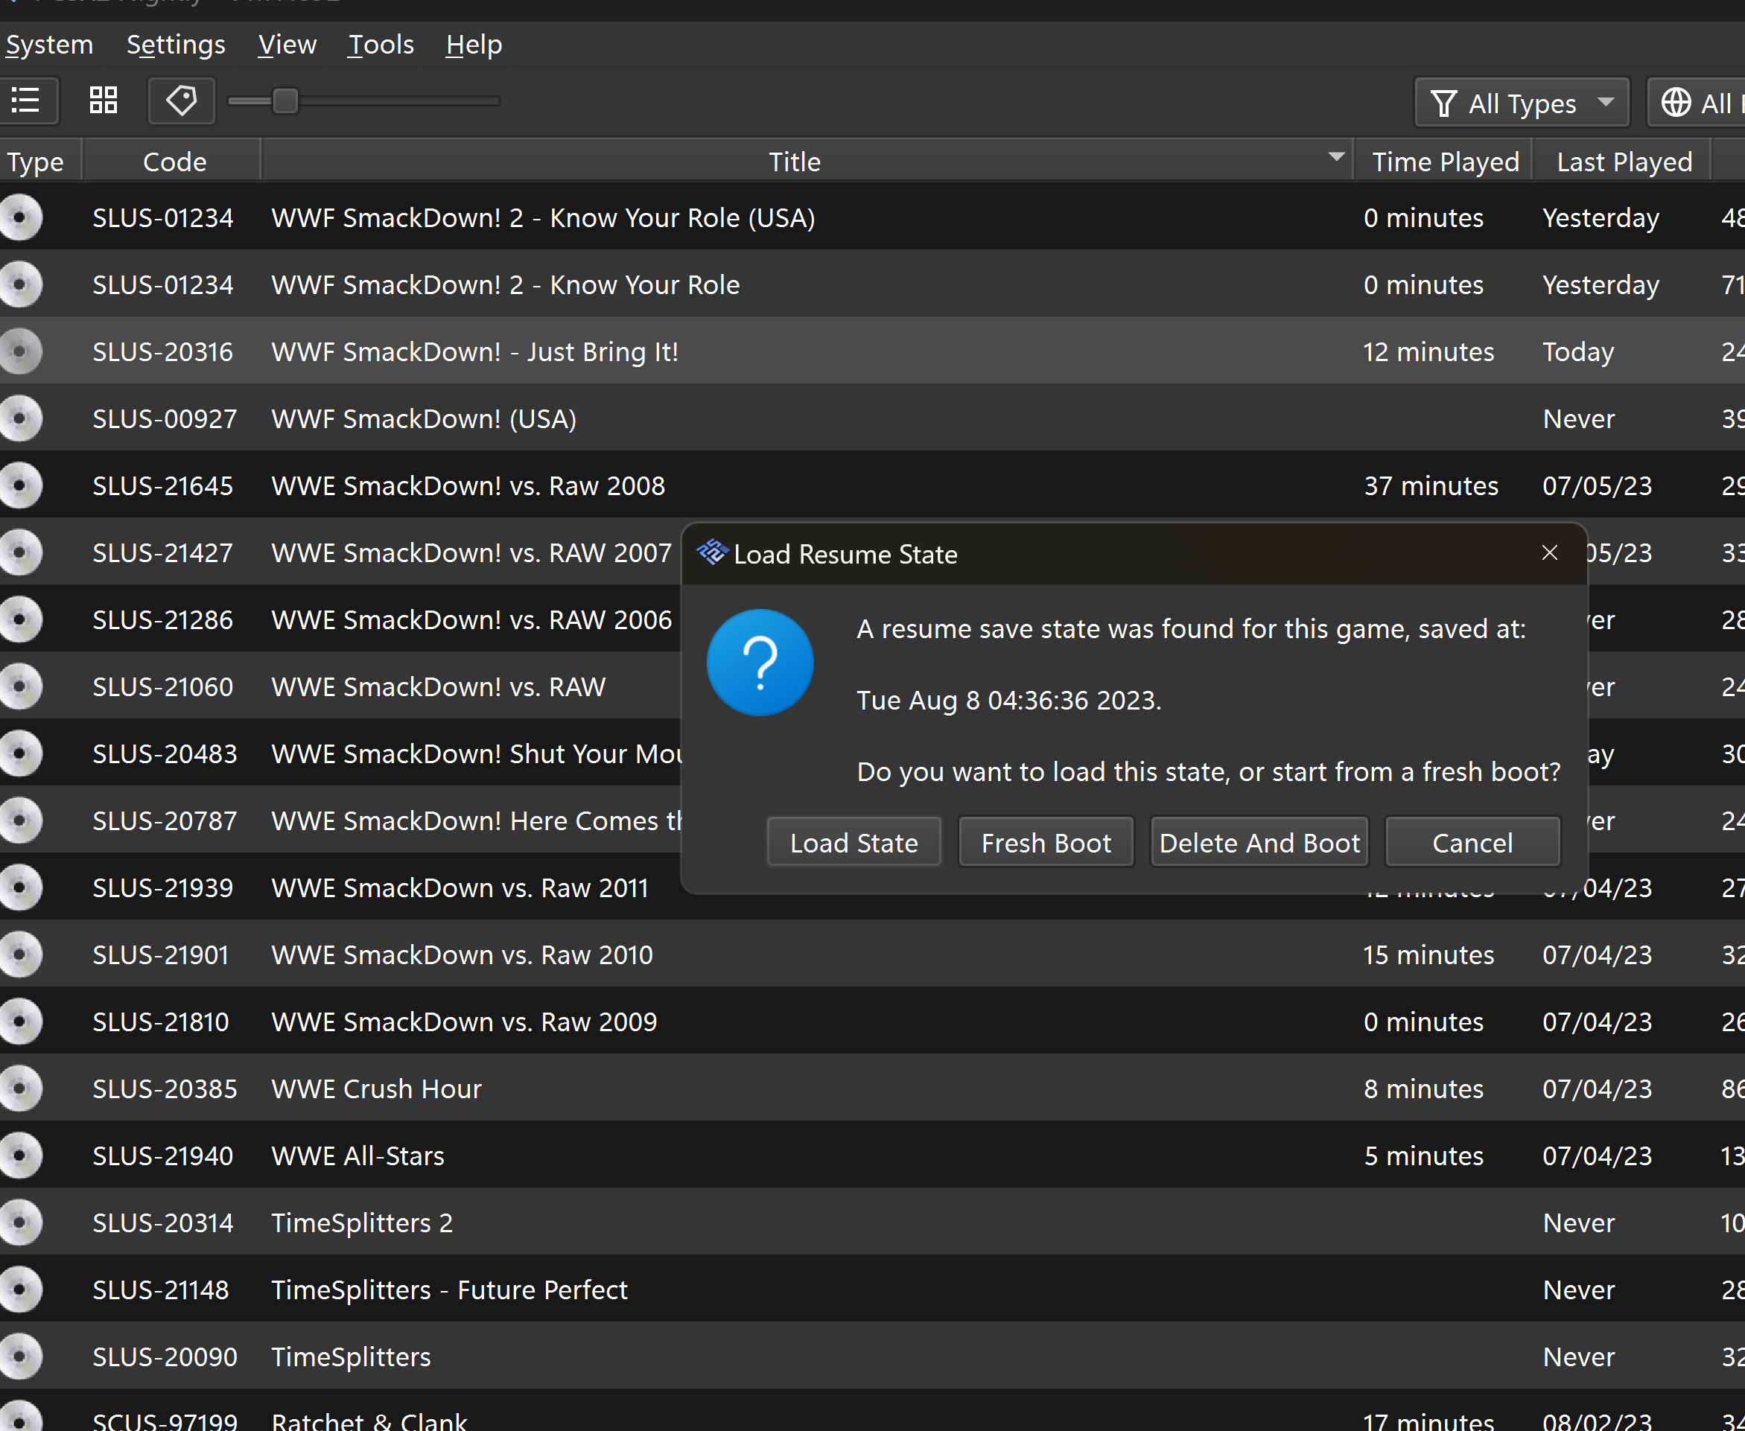This screenshot has height=1431, width=1745.
Task: Click disc icon for SmackDown! Just Bring It!
Action: [20, 351]
